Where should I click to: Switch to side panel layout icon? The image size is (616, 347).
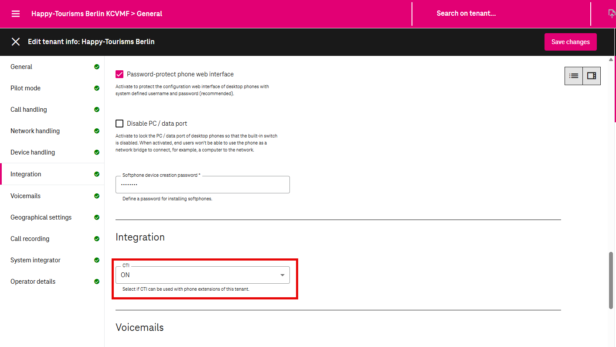592,76
